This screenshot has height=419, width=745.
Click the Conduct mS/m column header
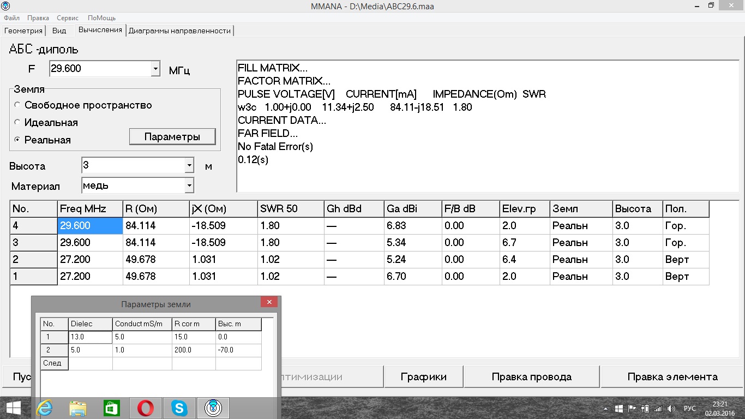pyautogui.click(x=142, y=324)
